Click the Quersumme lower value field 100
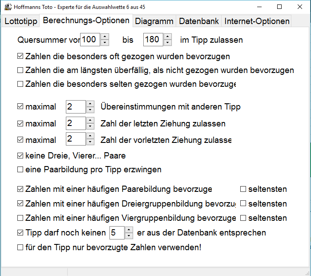 tap(90, 40)
